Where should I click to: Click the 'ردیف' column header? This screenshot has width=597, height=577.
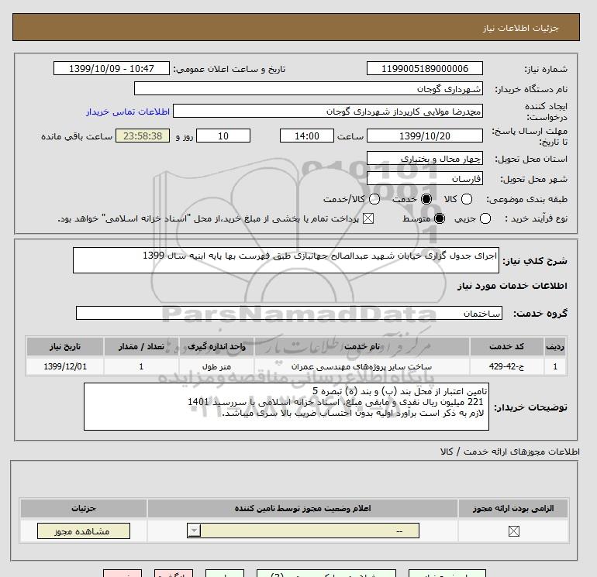pyautogui.click(x=555, y=346)
